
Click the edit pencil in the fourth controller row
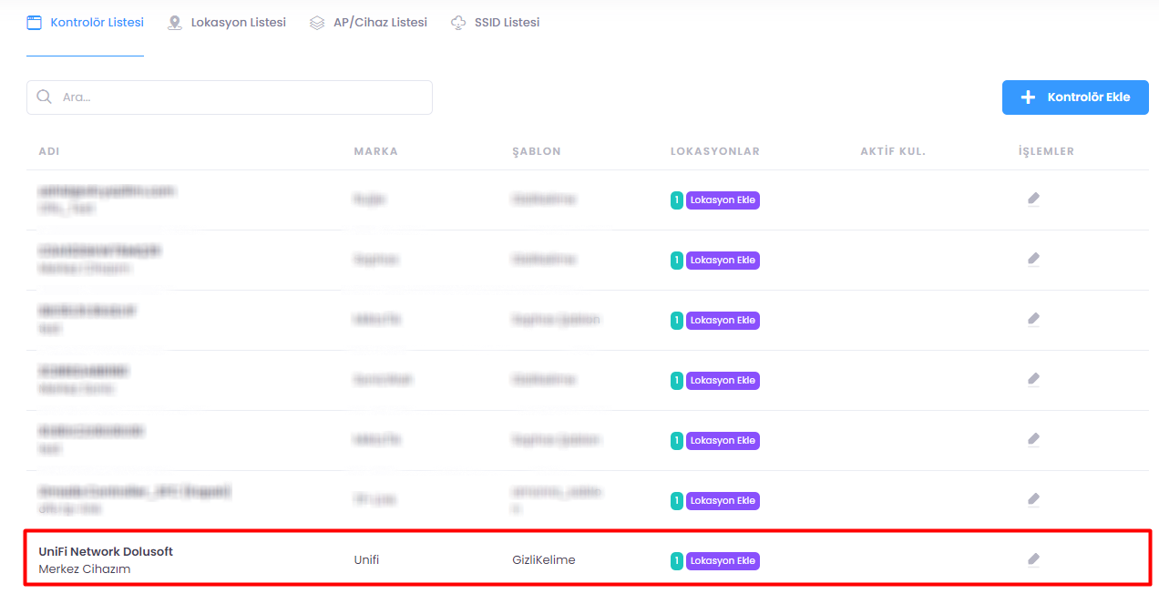click(x=1033, y=379)
